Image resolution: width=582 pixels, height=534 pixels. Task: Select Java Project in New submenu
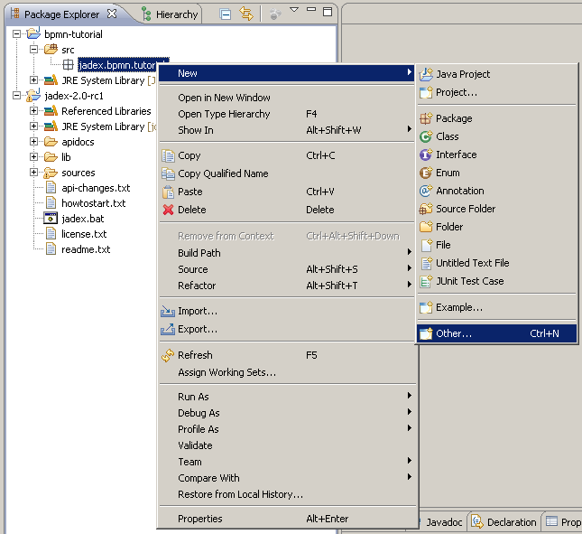point(463,74)
